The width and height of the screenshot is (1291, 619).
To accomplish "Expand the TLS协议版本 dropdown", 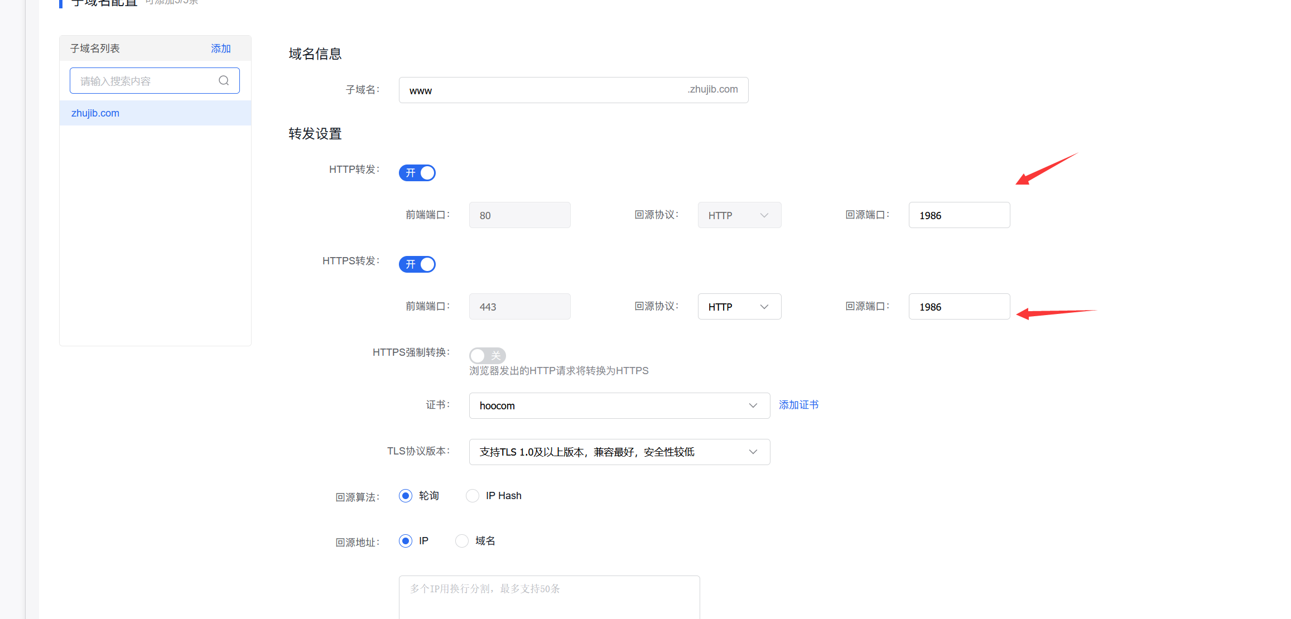I will click(620, 452).
